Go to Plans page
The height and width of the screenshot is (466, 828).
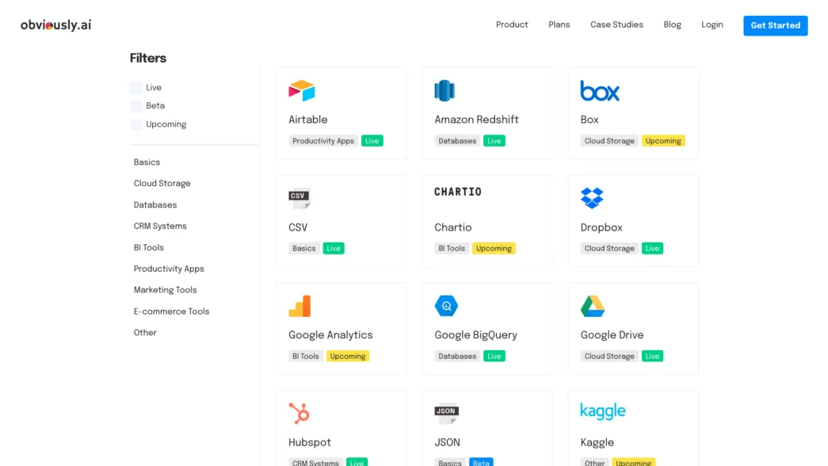pyautogui.click(x=559, y=25)
